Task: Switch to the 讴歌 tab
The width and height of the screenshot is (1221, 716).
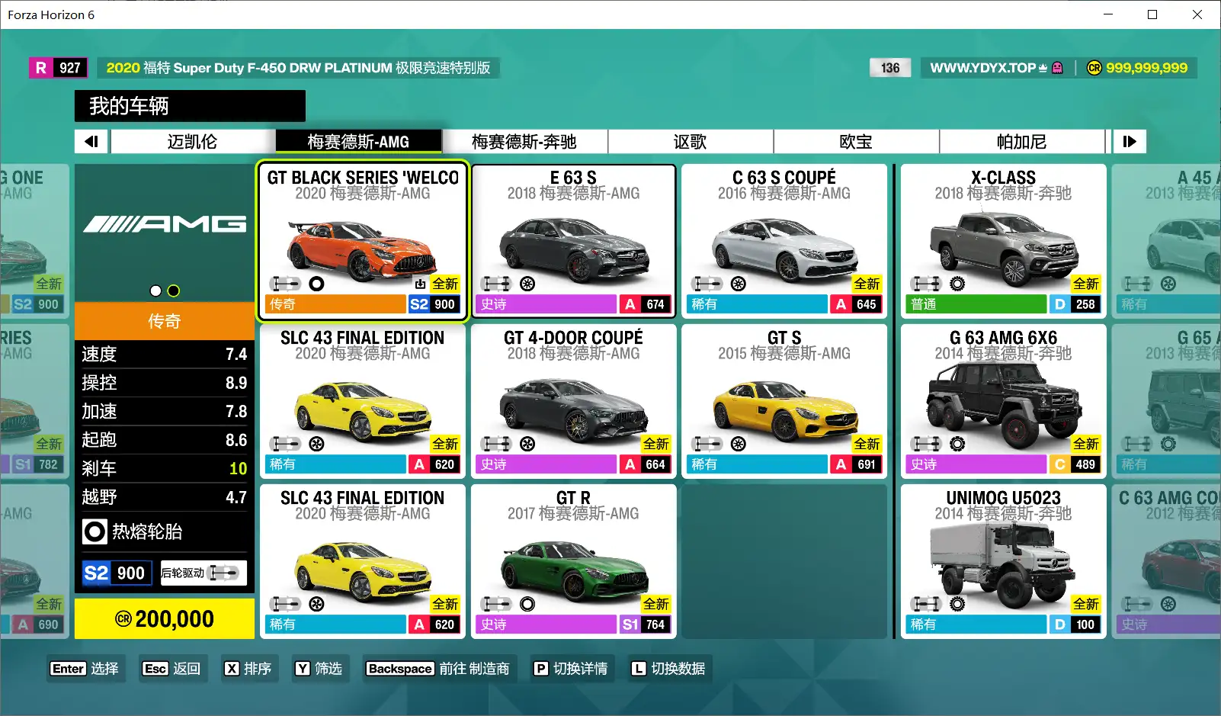Action: click(691, 142)
